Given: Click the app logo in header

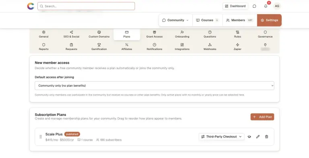Looking at the screenshot, I should 31,6.
